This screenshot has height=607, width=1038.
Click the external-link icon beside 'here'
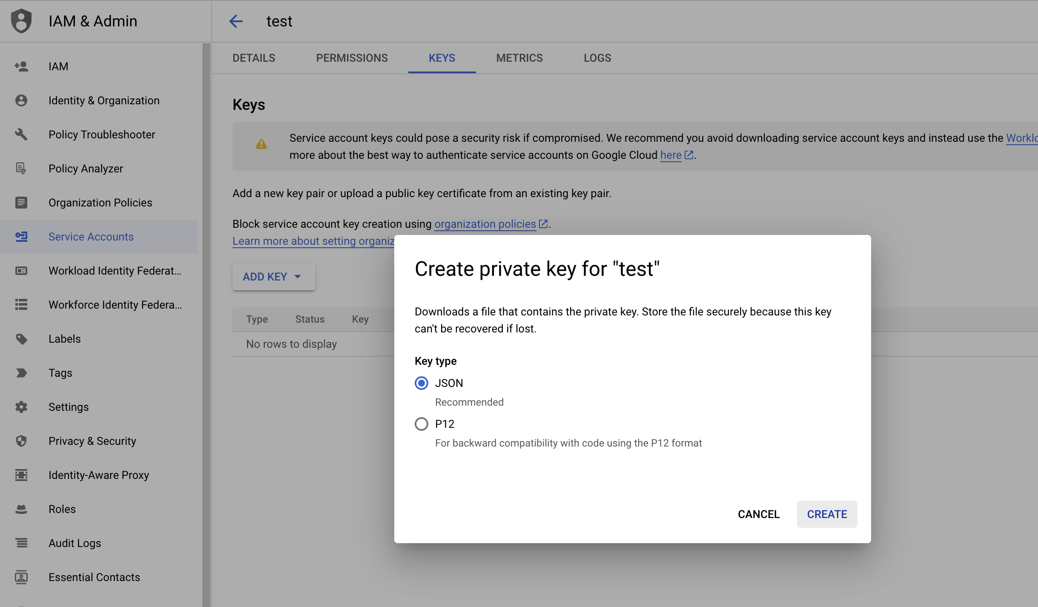point(689,155)
